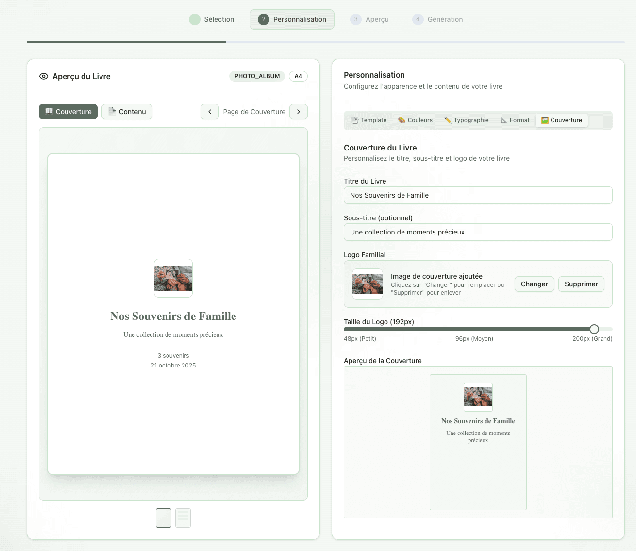Switch preview to Couverture view
Viewport: 636px width, 551px height.
click(68, 112)
